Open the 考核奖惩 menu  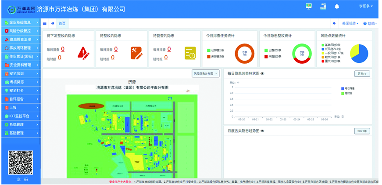(x=21, y=82)
